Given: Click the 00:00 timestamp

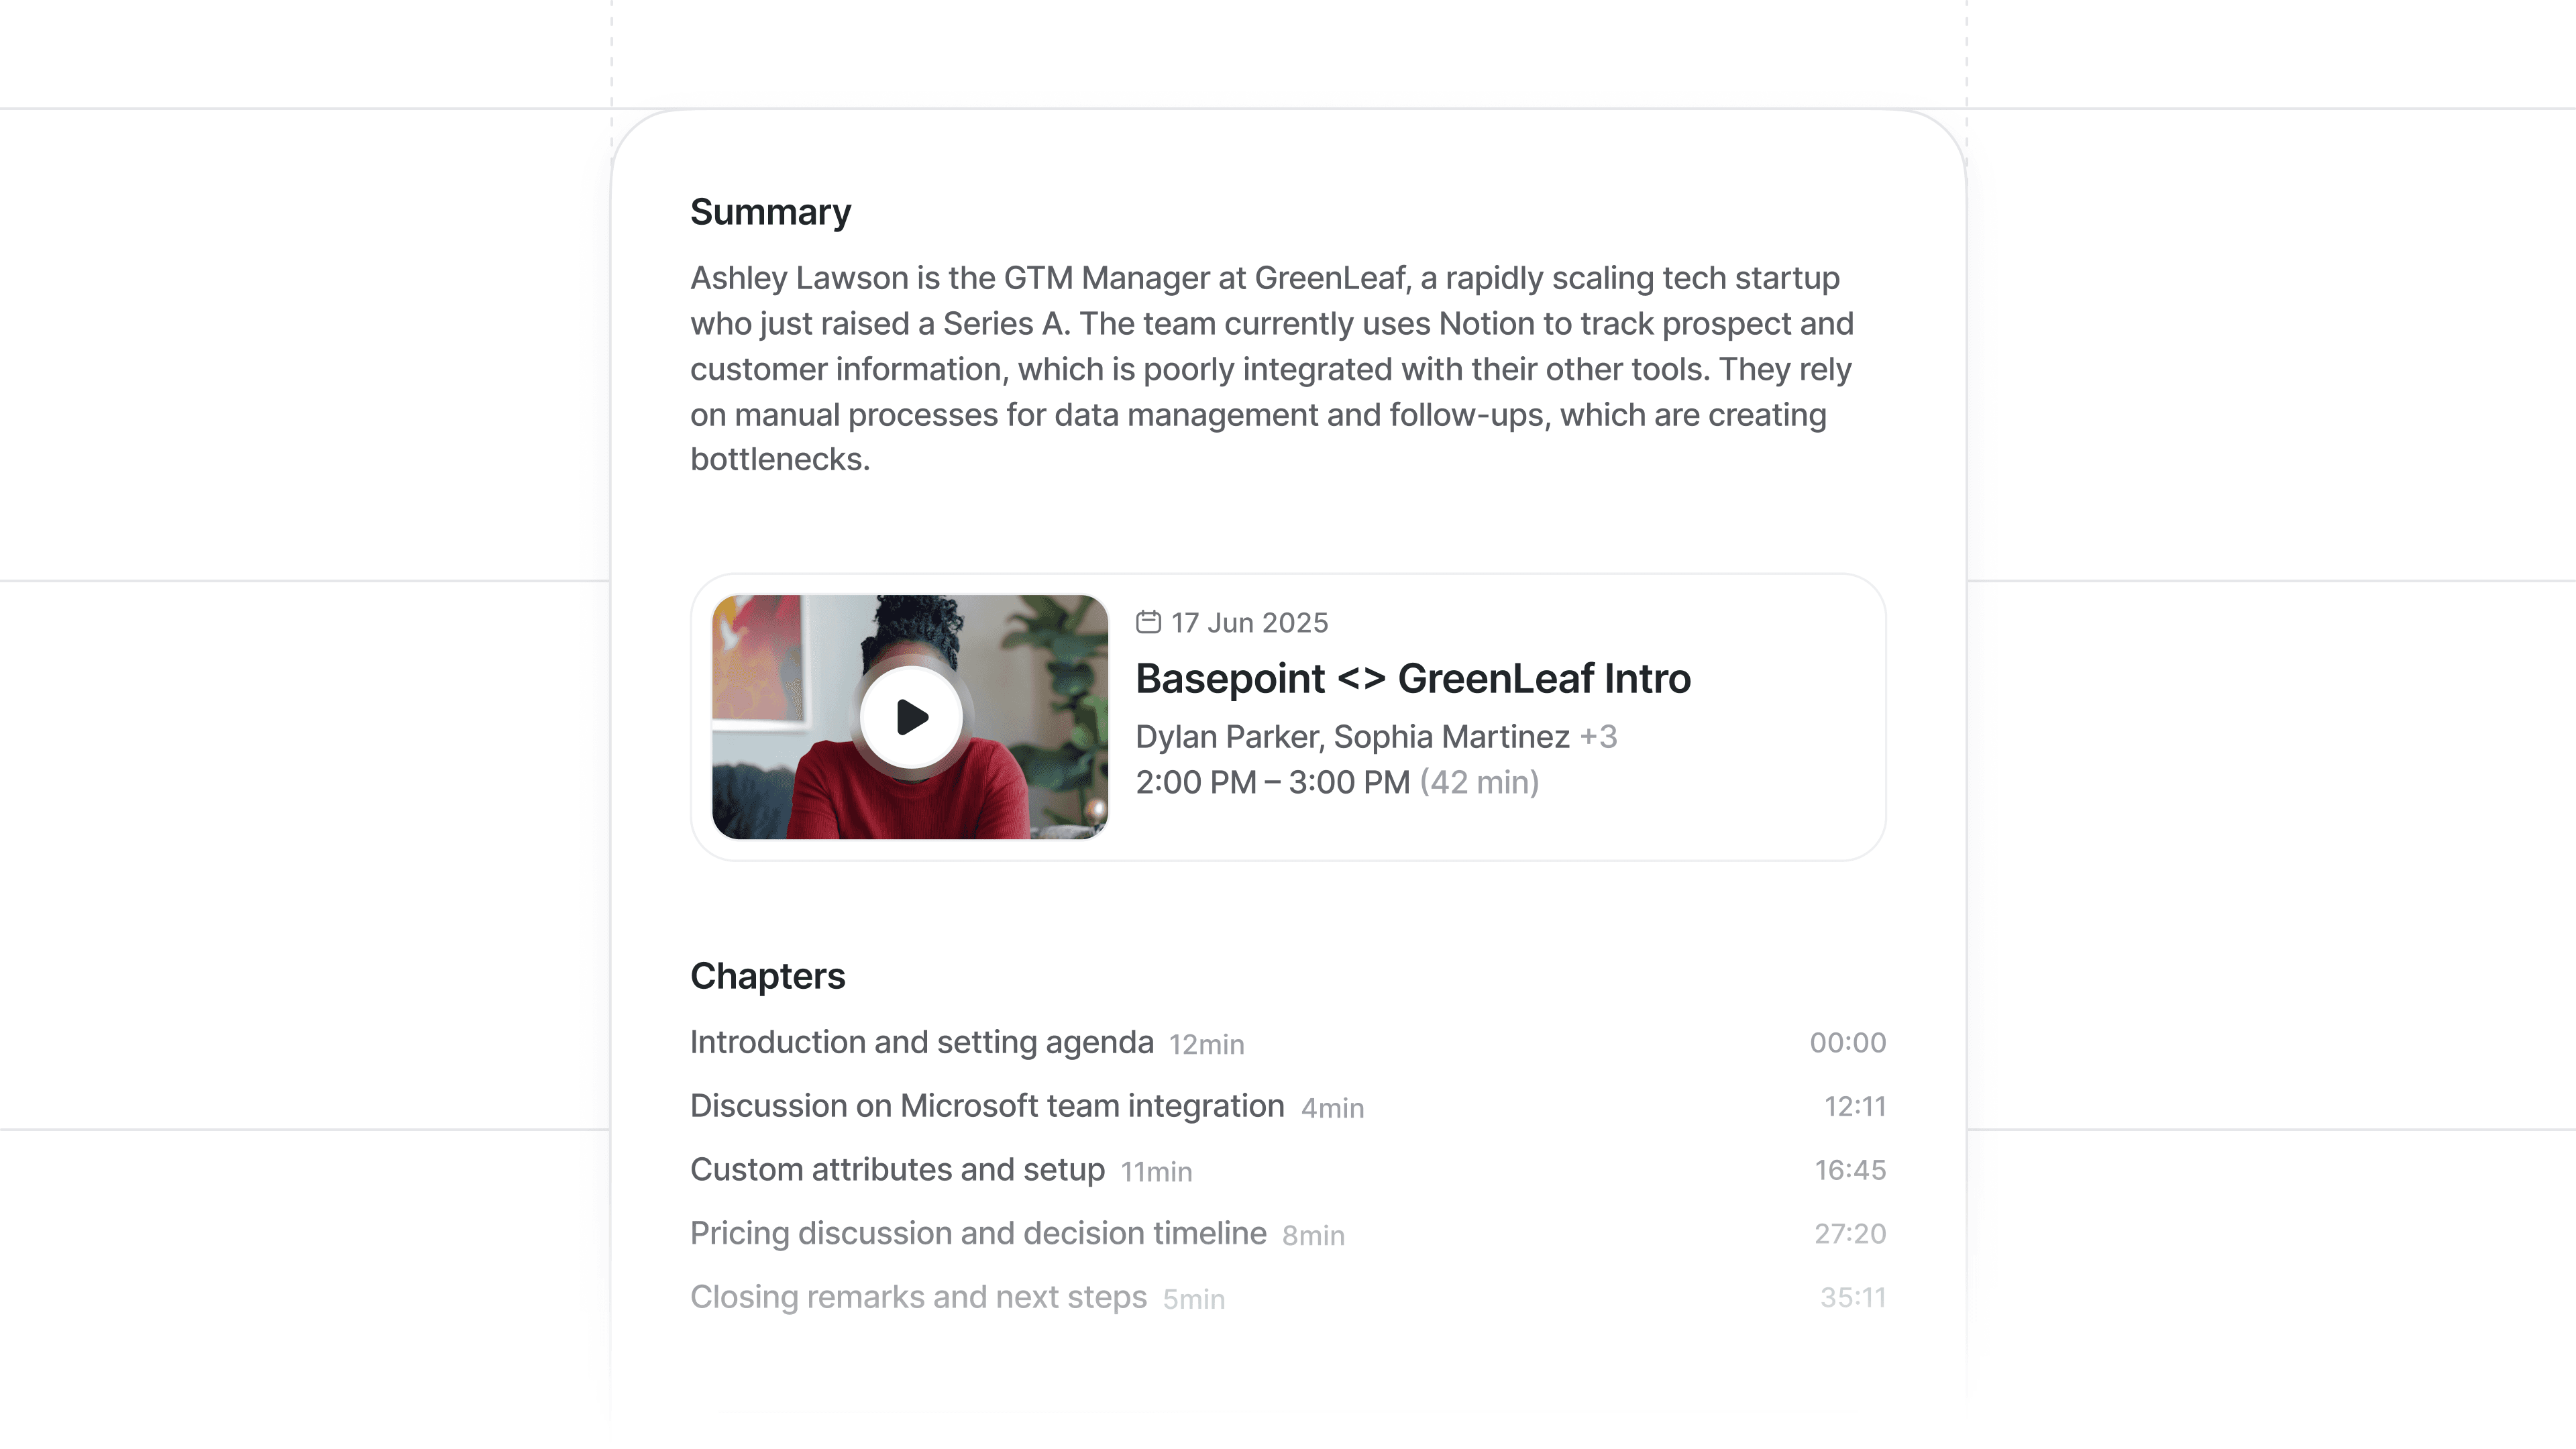Looking at the screenshot, I should pos(1847,1042).
